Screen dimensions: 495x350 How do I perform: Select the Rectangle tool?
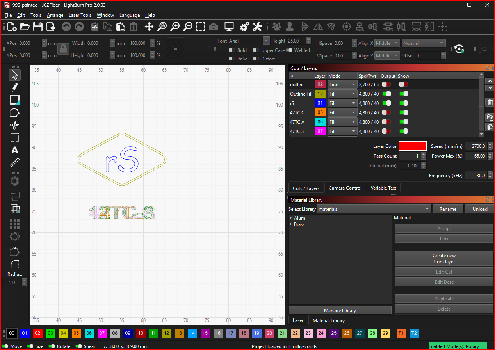(15, 100)
